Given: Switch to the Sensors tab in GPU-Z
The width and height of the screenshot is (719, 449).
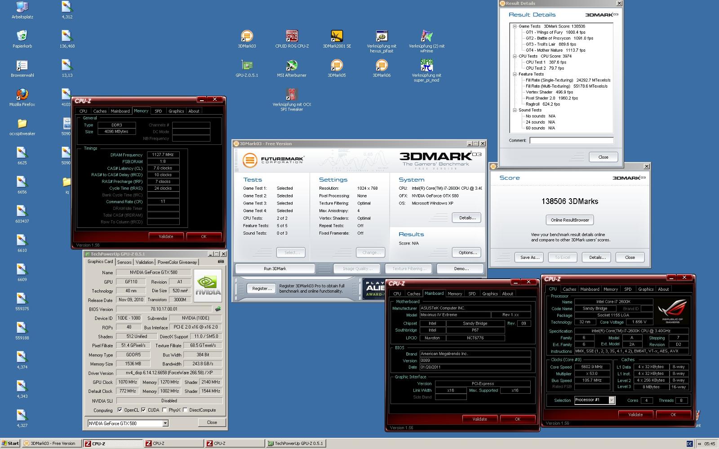Looking at the screenshot, I should [124, 262].
